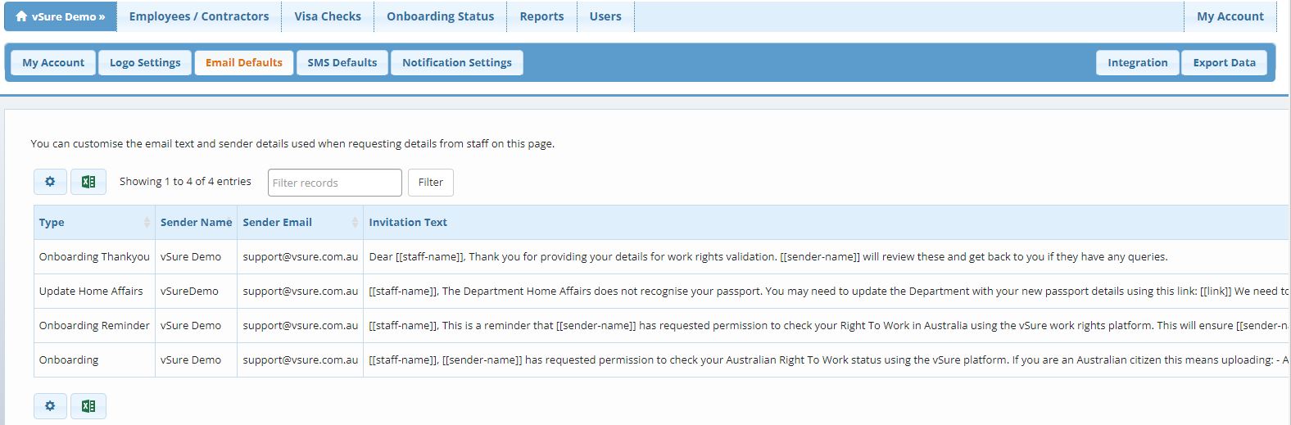Click the Sender Name column header
The image size is (1291, 425).
point(196,223)
